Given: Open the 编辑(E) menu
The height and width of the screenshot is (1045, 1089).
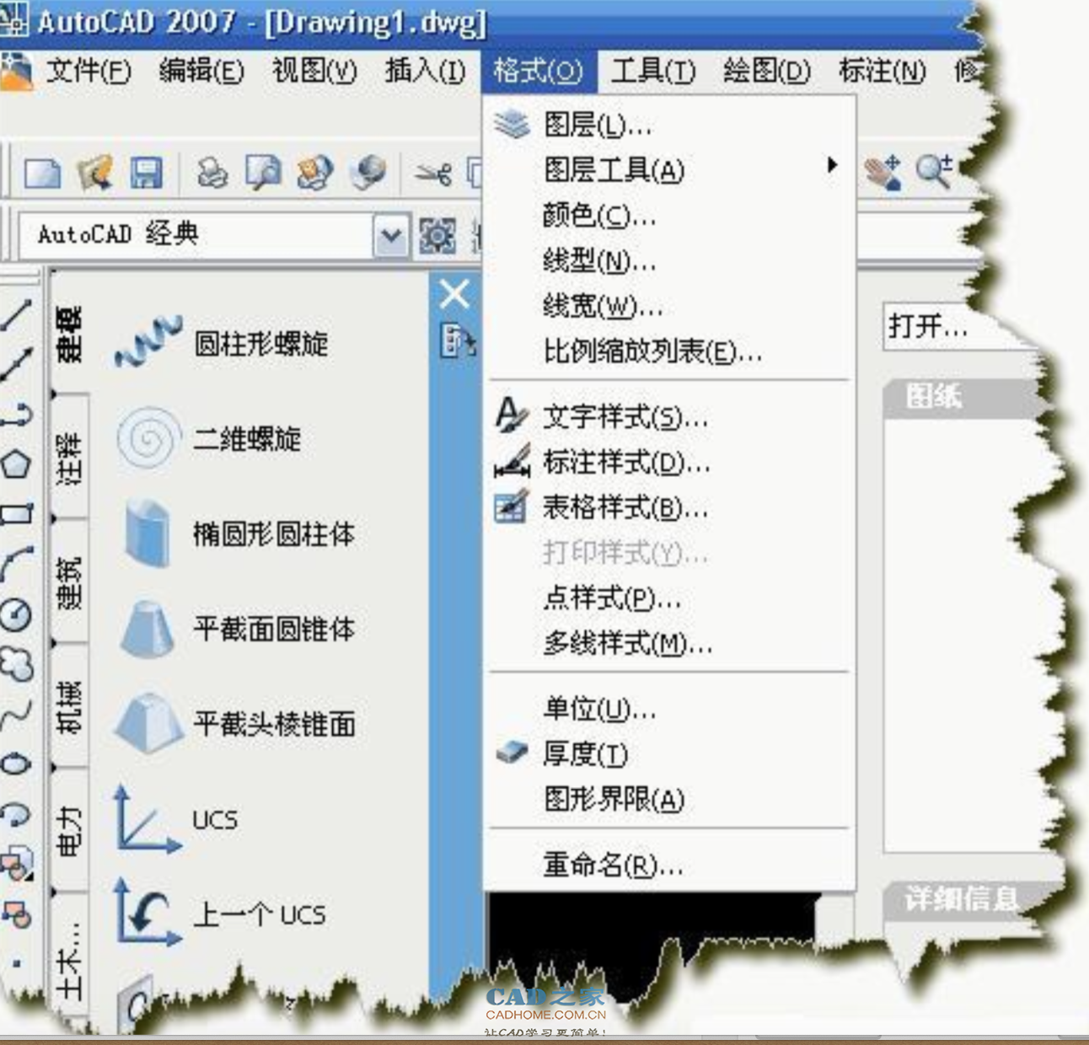Looking at the screenshot, I should 201,71.
